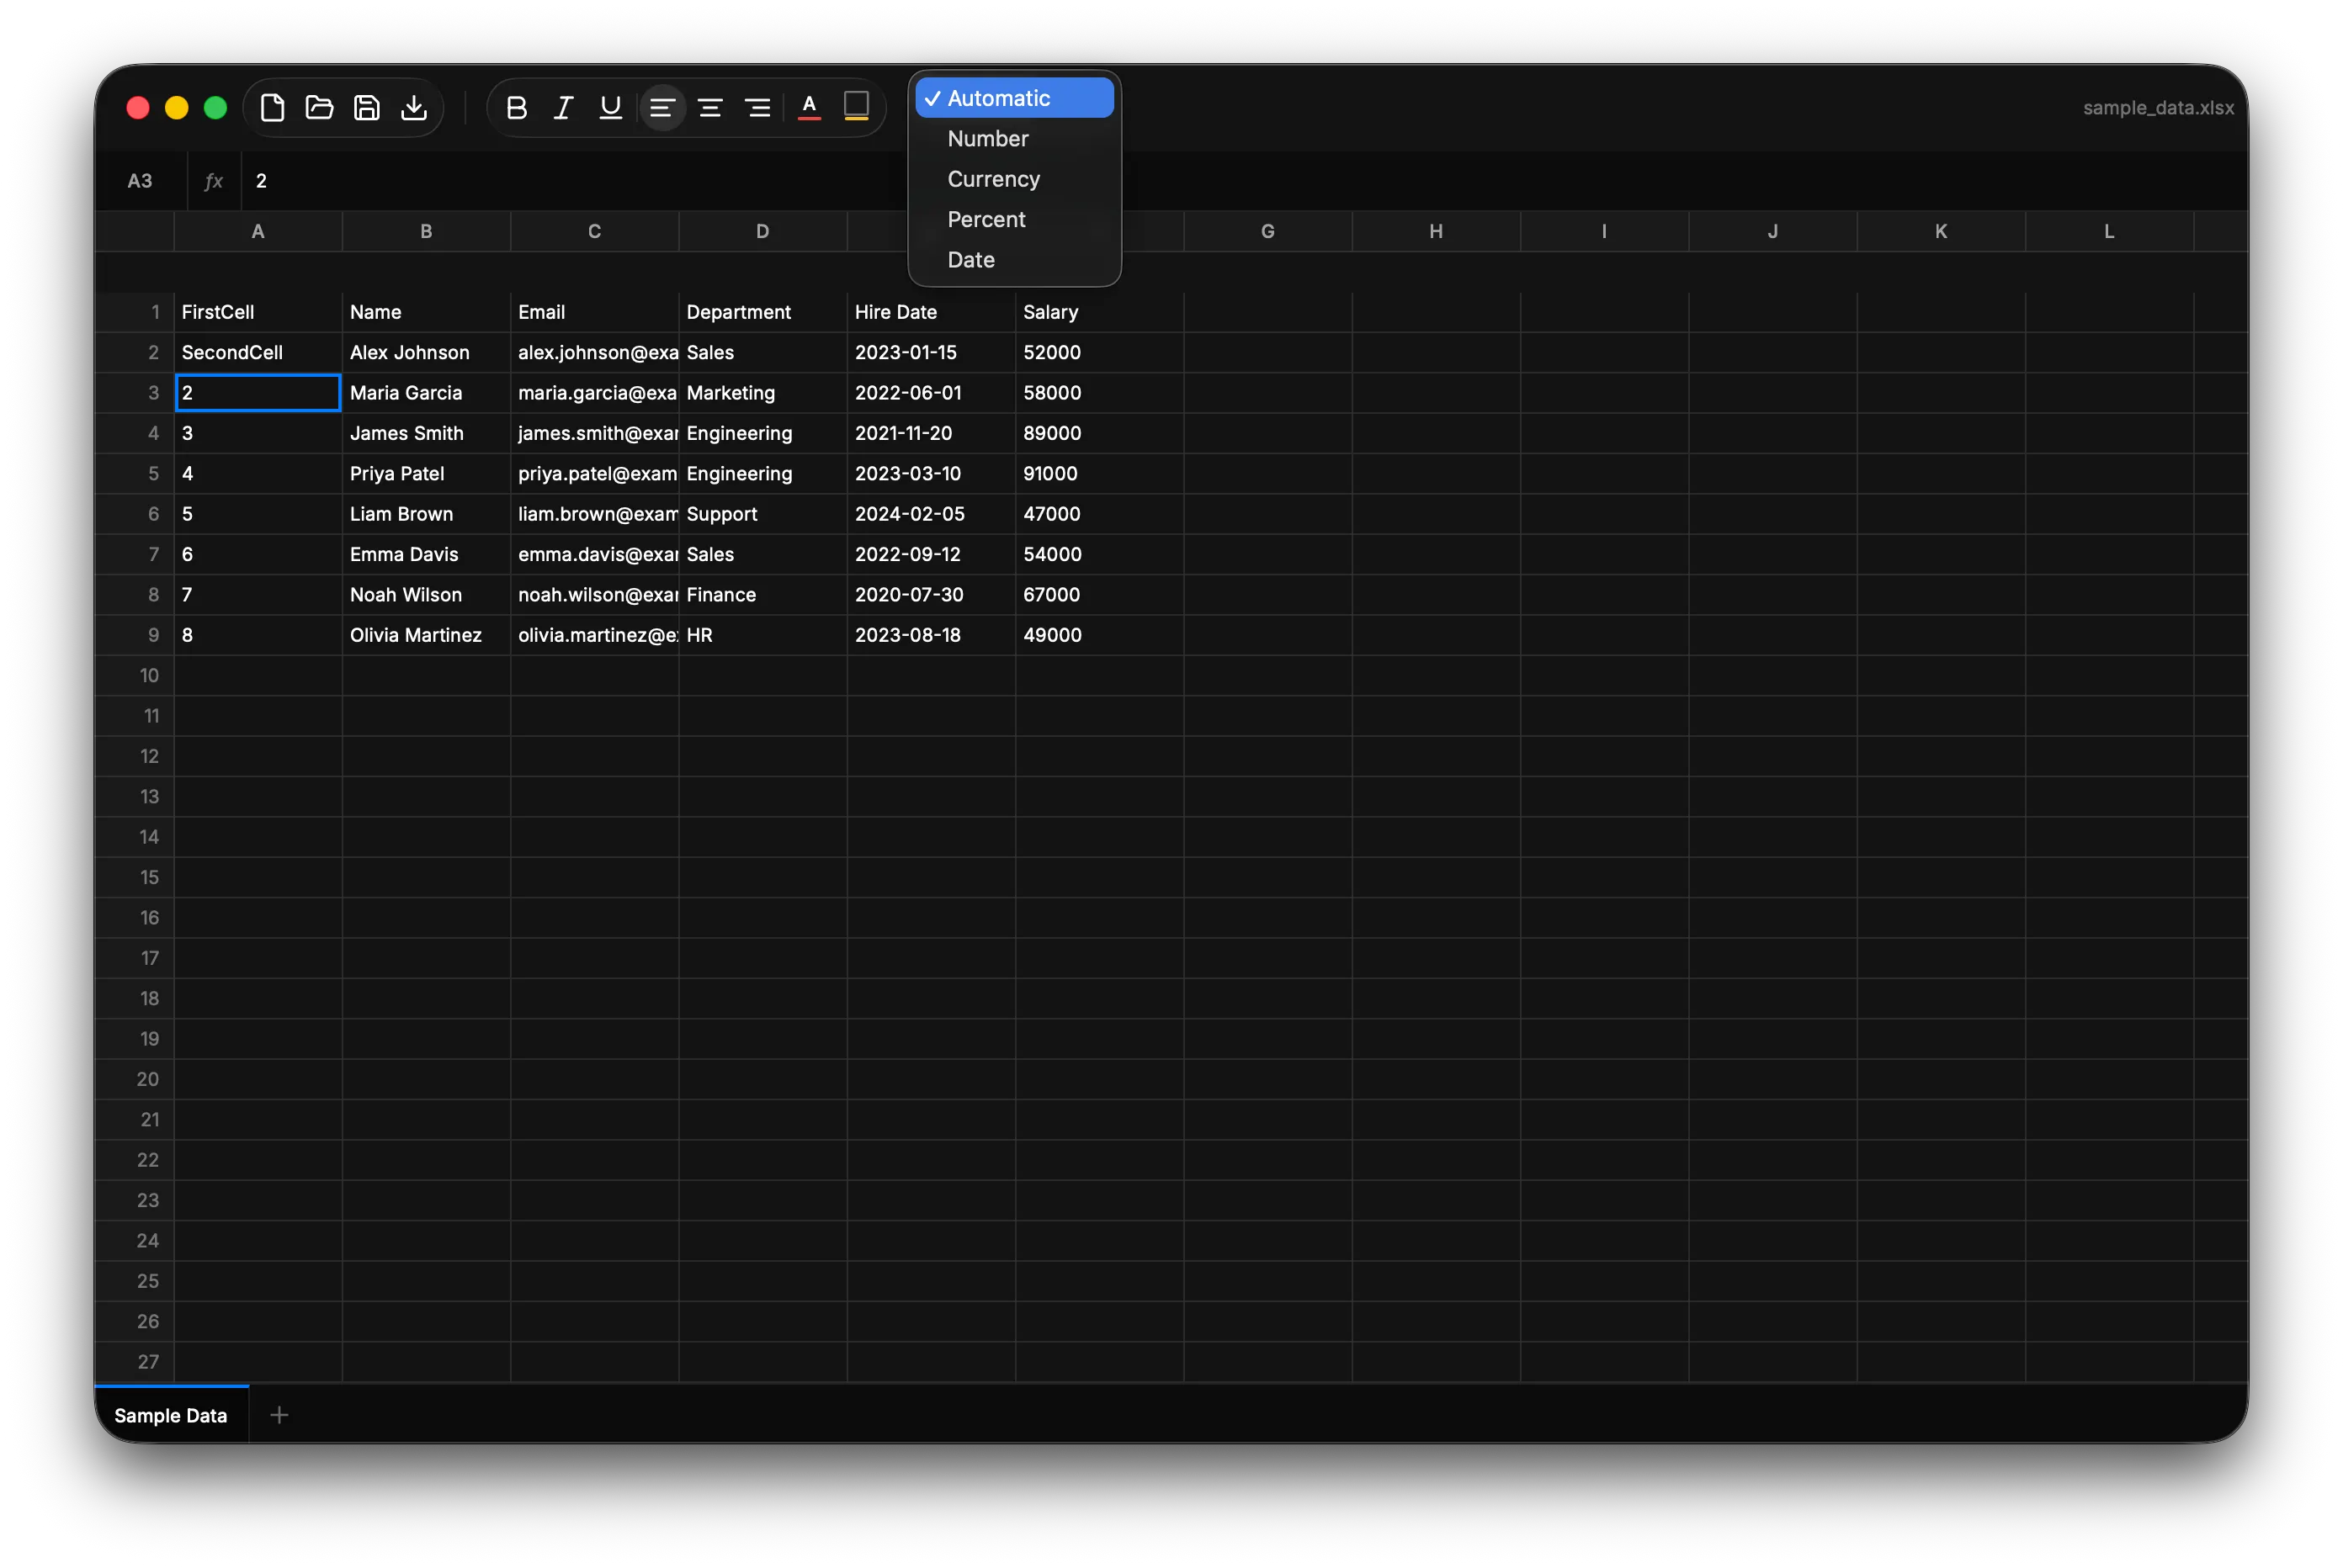
Task: Toggle italic formatting
Action: pos(563,108)
